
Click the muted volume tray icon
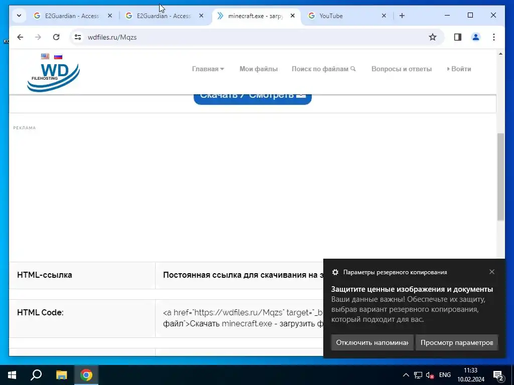[x=430, y=375]
